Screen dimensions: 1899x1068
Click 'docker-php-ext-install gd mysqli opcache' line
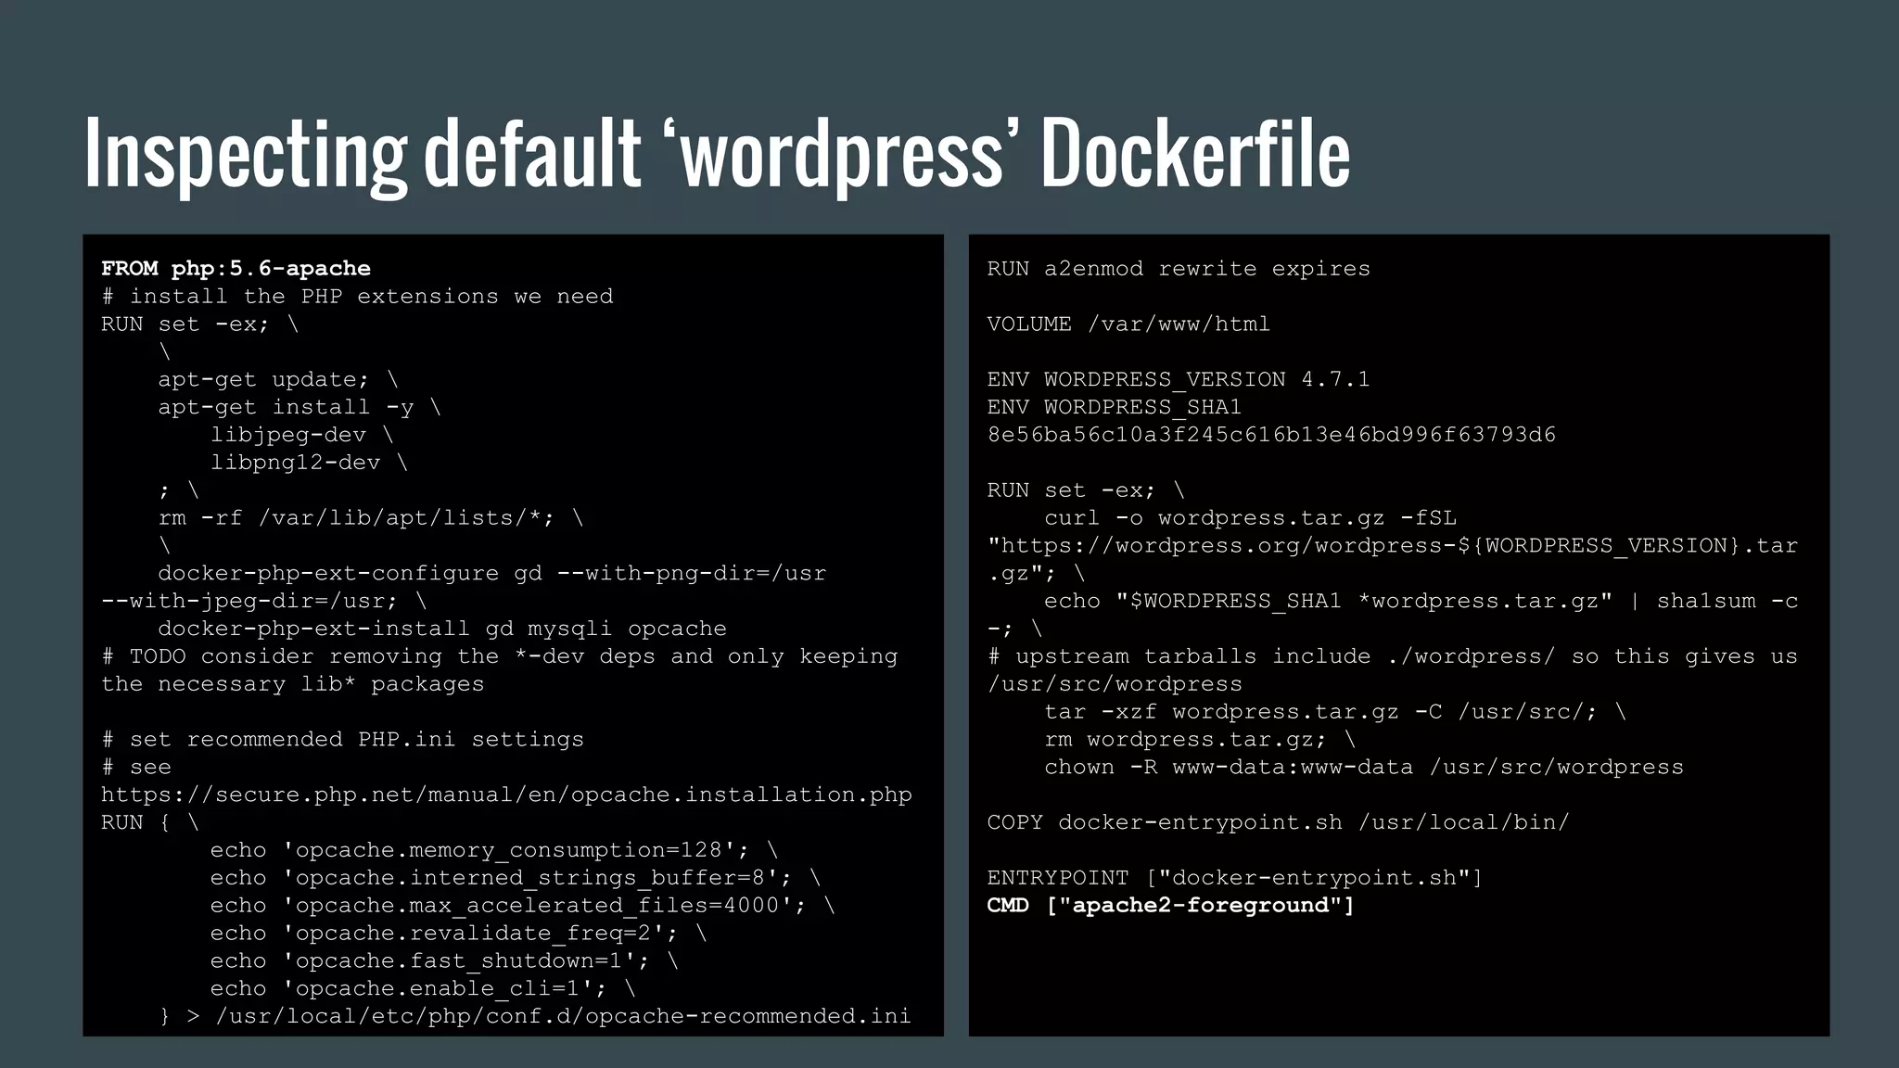click(441, 629)
